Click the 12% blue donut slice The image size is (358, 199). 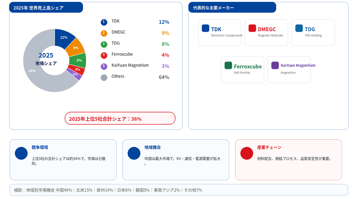pyautogui.click(x=64, y=37)
